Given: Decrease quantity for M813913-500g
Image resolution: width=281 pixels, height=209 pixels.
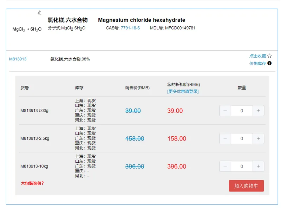Looking at the screenshot, I should pos(225,111).
